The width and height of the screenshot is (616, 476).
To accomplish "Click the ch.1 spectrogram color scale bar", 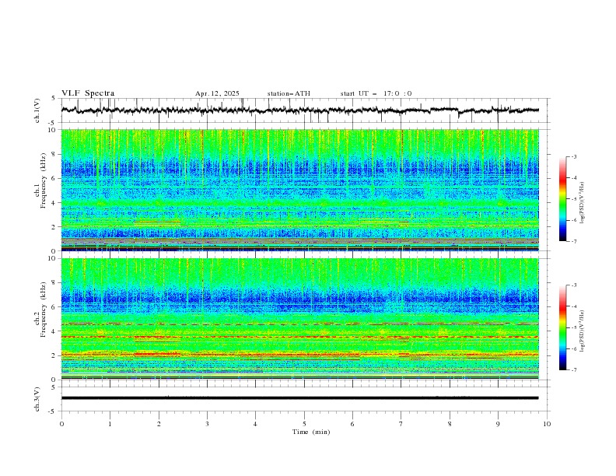I will (x=562, y=199).
